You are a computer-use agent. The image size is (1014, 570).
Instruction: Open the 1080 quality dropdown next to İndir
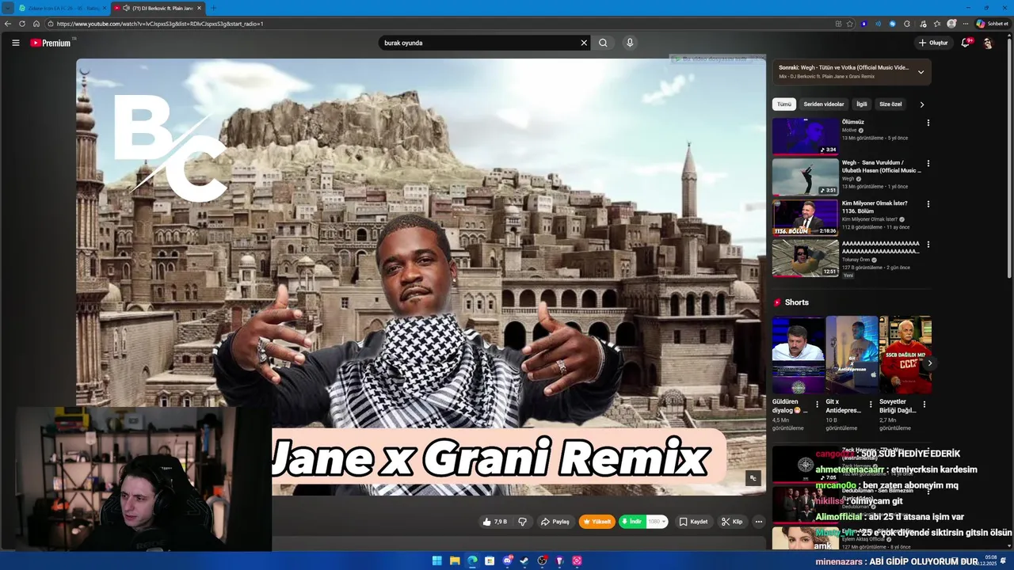click(x=658, y=522)
